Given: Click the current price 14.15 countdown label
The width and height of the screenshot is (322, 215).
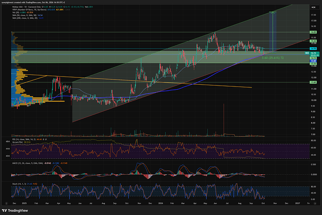Looking at the screenshot, I should [x=315, y=54].
